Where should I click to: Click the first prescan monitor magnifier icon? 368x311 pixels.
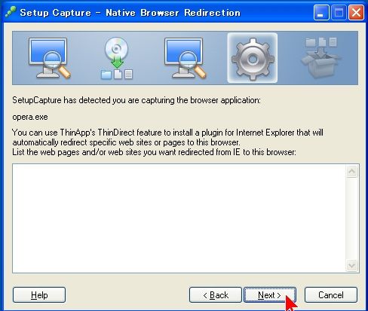click(x=49, y=58)
